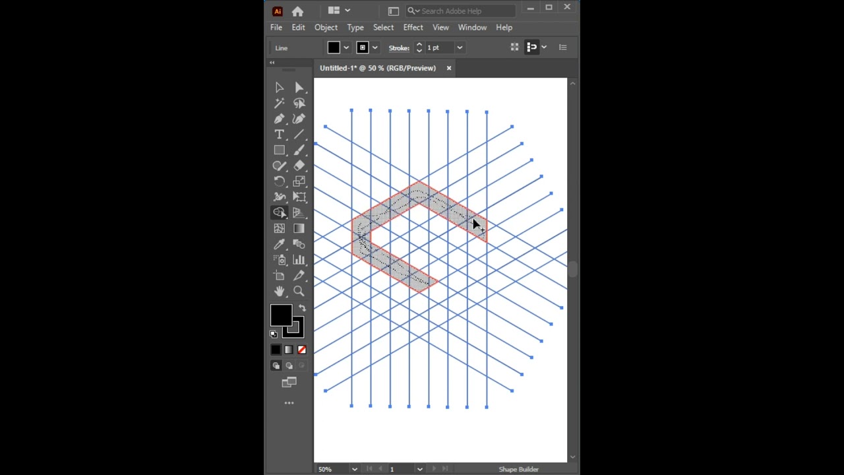This screenshot has height=475, width=844.
Task: Activate the Type tool
Action: (x=280, y=135)
